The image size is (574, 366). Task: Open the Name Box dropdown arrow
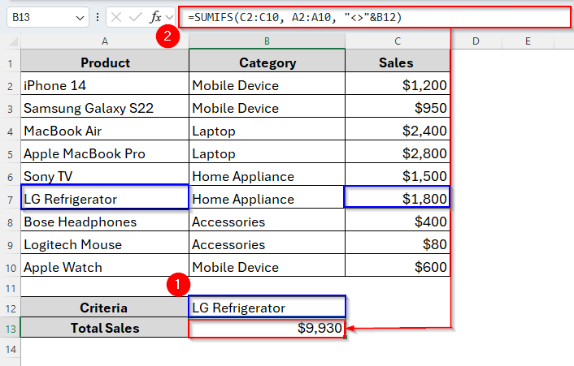coord(79,16)
